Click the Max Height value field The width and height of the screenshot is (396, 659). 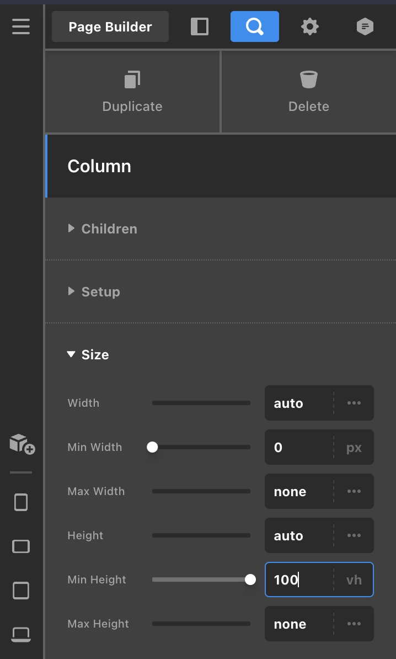pyautogui.click(x=298, y=624)
